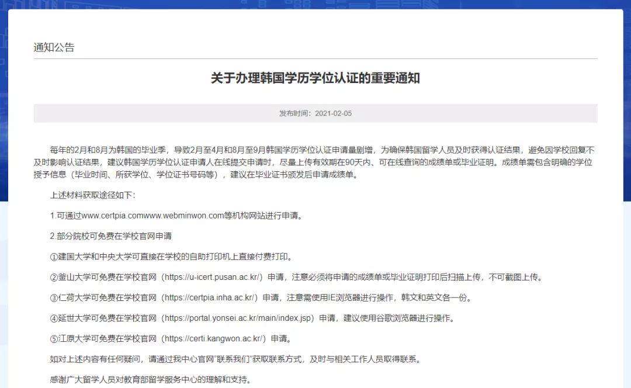
Task: Click the first paragraph line starting 每年的2月和8月
Action: (322, 150)
